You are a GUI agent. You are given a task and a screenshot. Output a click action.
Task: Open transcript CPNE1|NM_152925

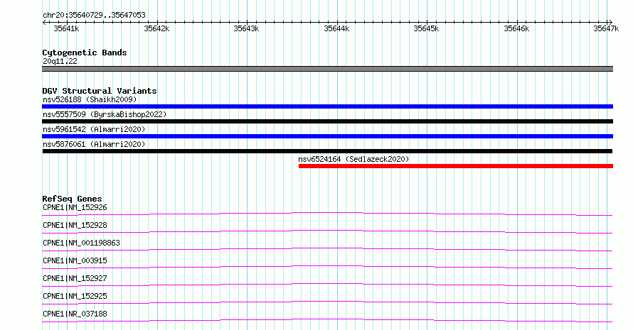click(75, 296)
